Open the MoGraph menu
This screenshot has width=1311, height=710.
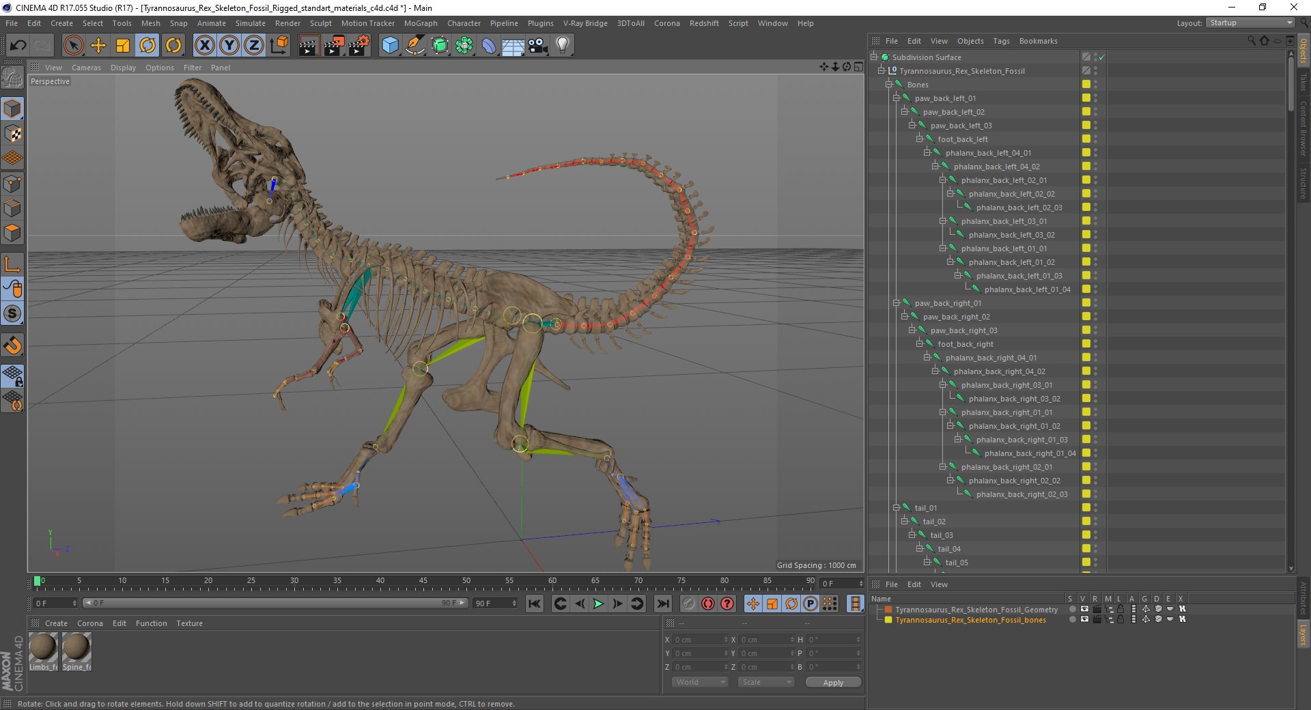[x=421, y=23]
